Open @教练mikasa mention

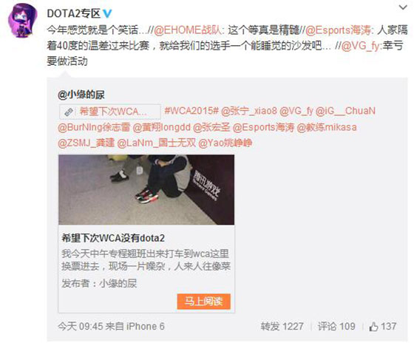pyautogui.click(x=327, y=127)
